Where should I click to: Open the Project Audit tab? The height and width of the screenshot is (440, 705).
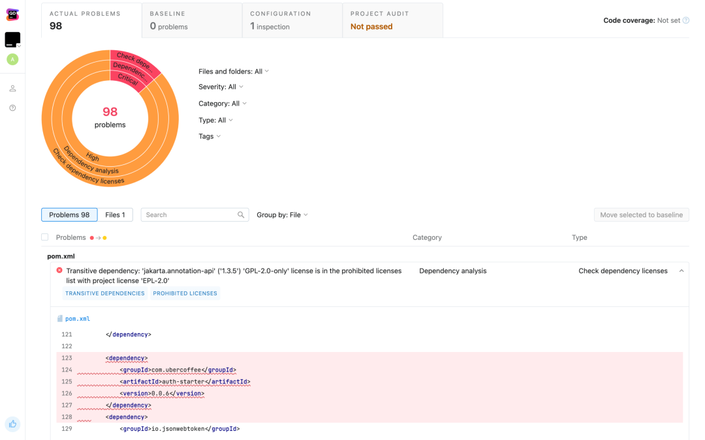392,21
